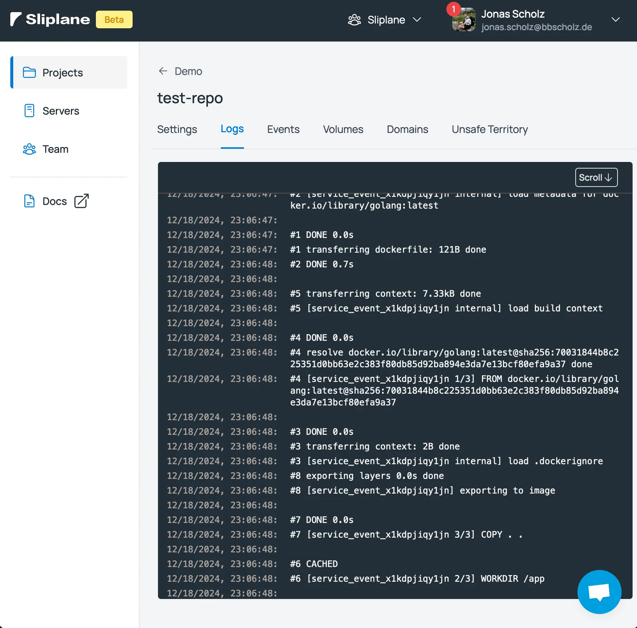Viewport: 637px width, 628px height.
Task: Open the chat support bubble
Action: (599, 592)
